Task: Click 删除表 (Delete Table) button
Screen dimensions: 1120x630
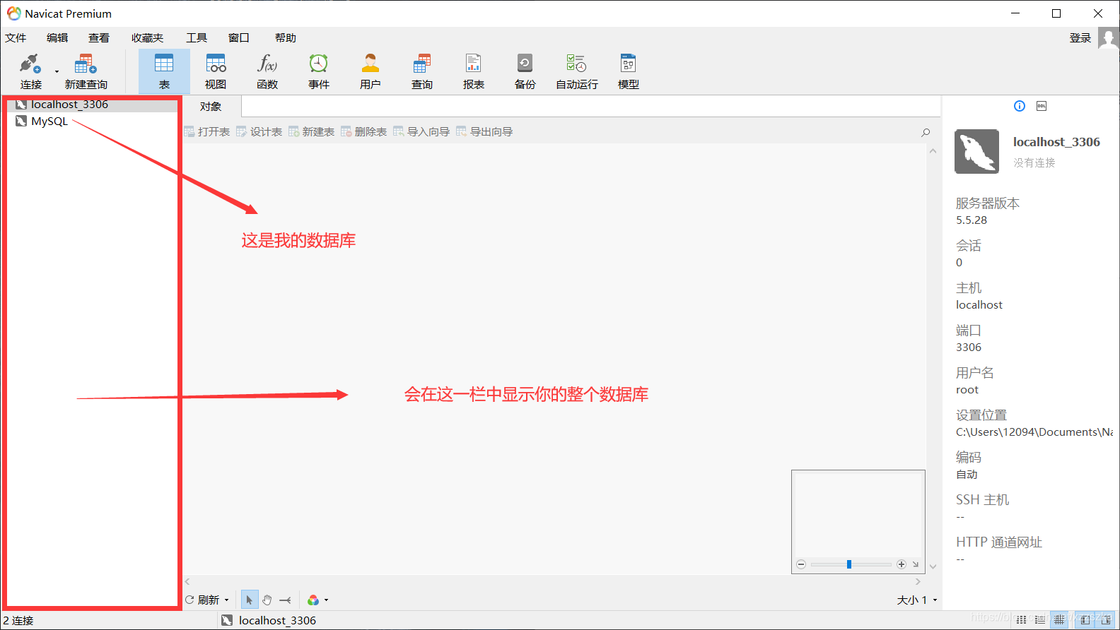Action: [x=364, y=132]
